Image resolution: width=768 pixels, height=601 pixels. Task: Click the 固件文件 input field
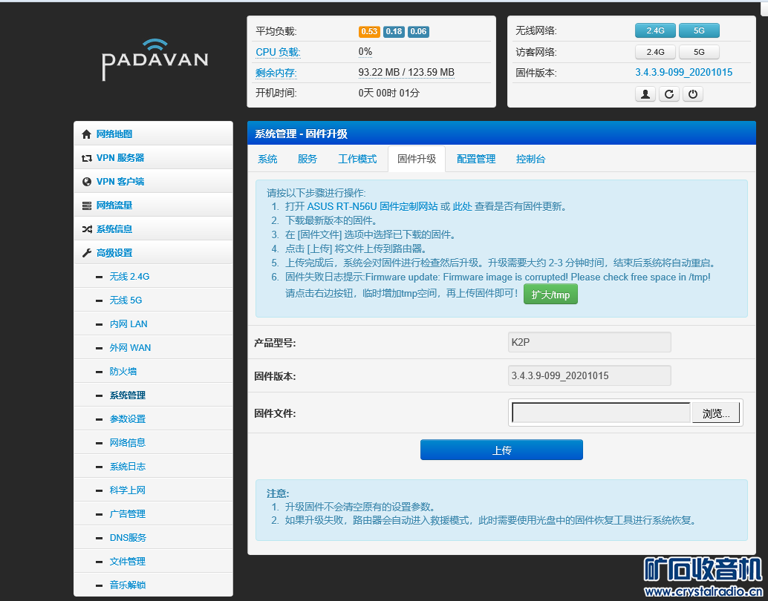599,413
